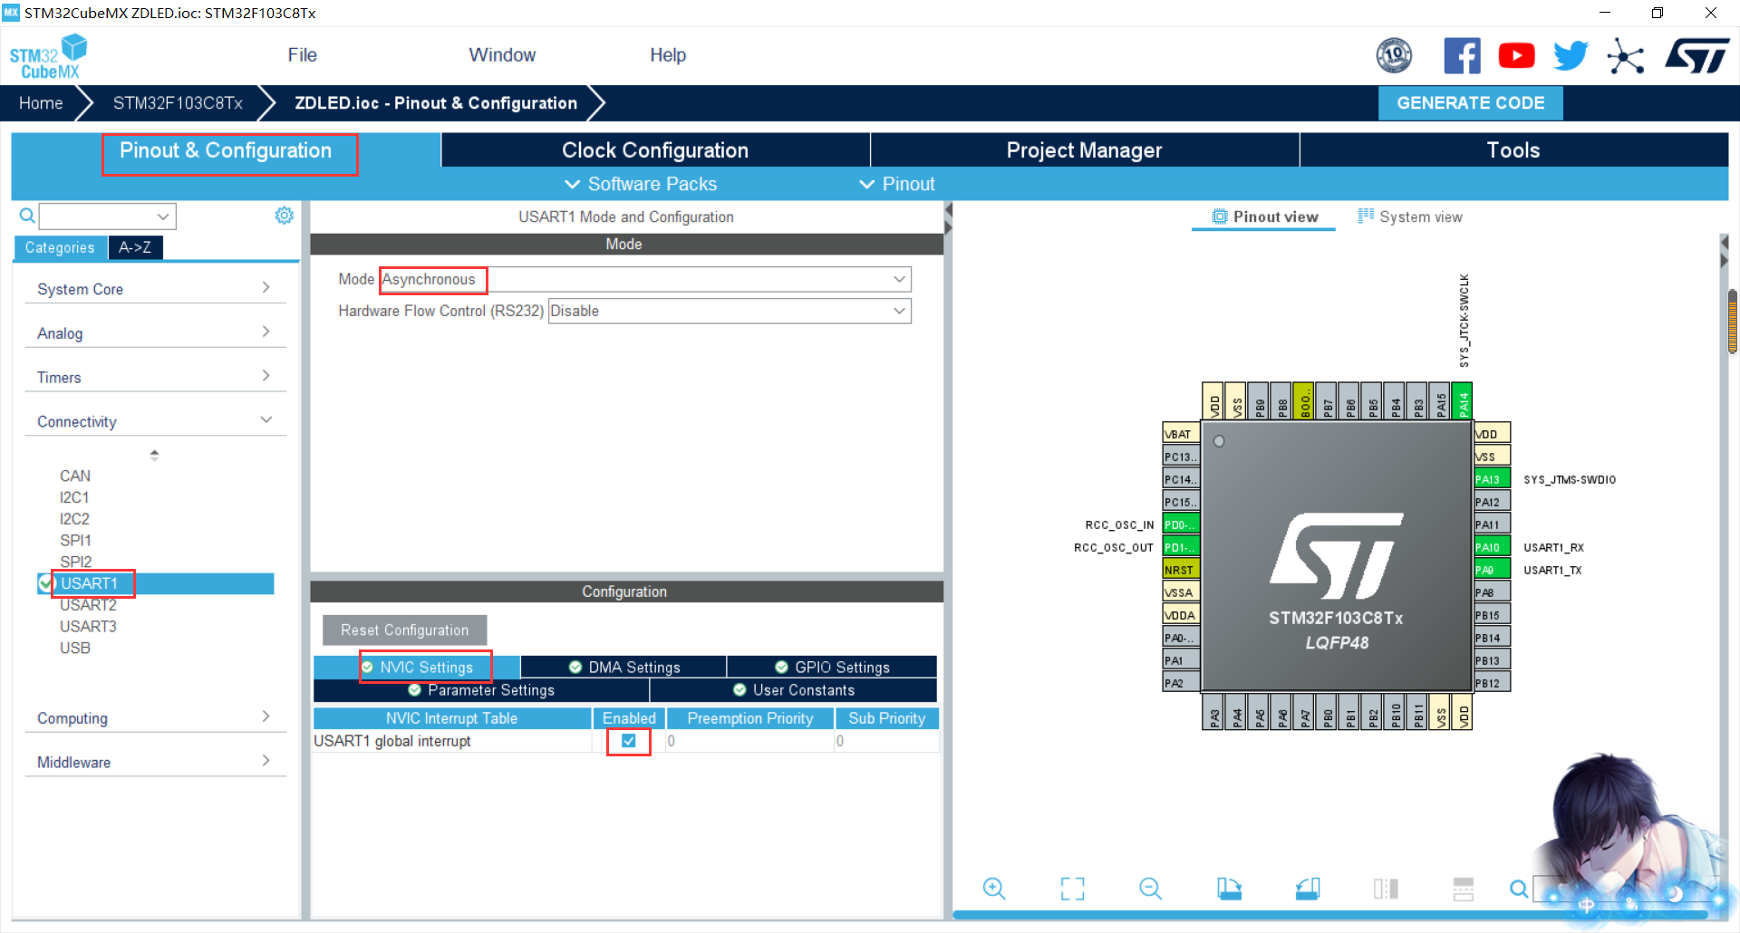Open the File menu

pyautogui.click(x=303, y=55)
